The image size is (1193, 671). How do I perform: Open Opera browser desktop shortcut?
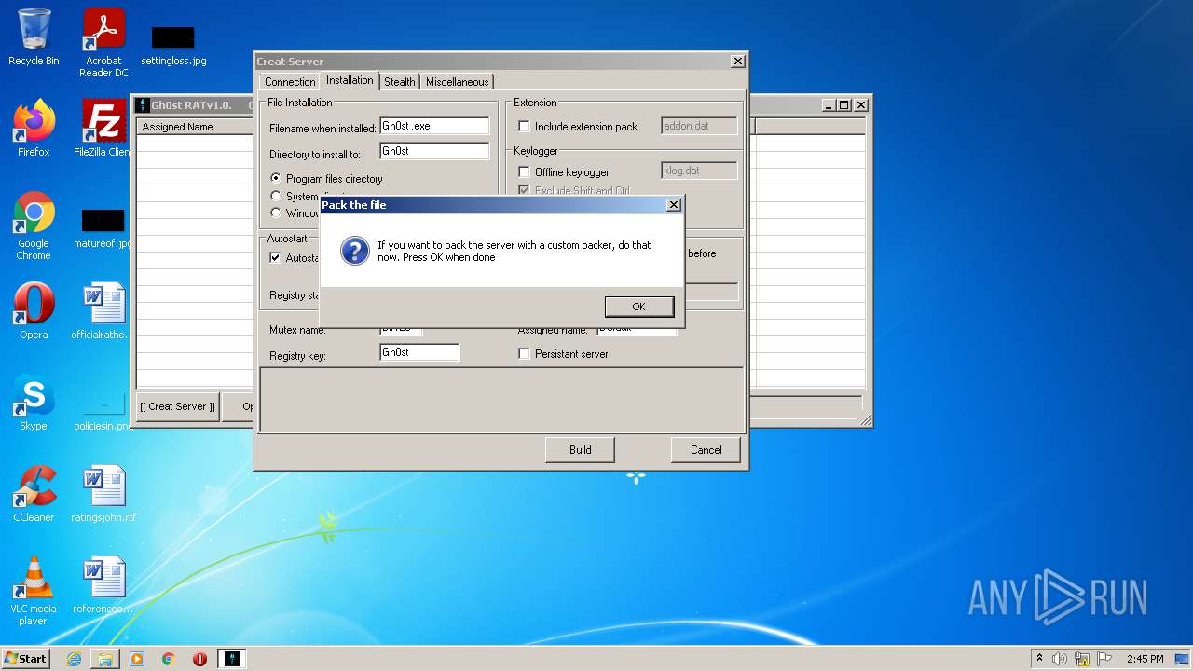coord(34,311)
